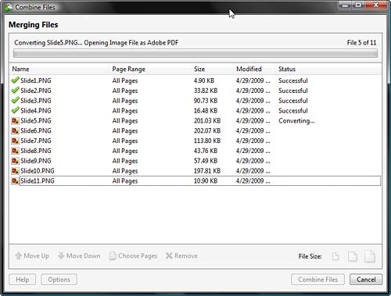This screenshot has height=296, width=391.
Task: Click the Page Range column header
Action: point(150,69)
